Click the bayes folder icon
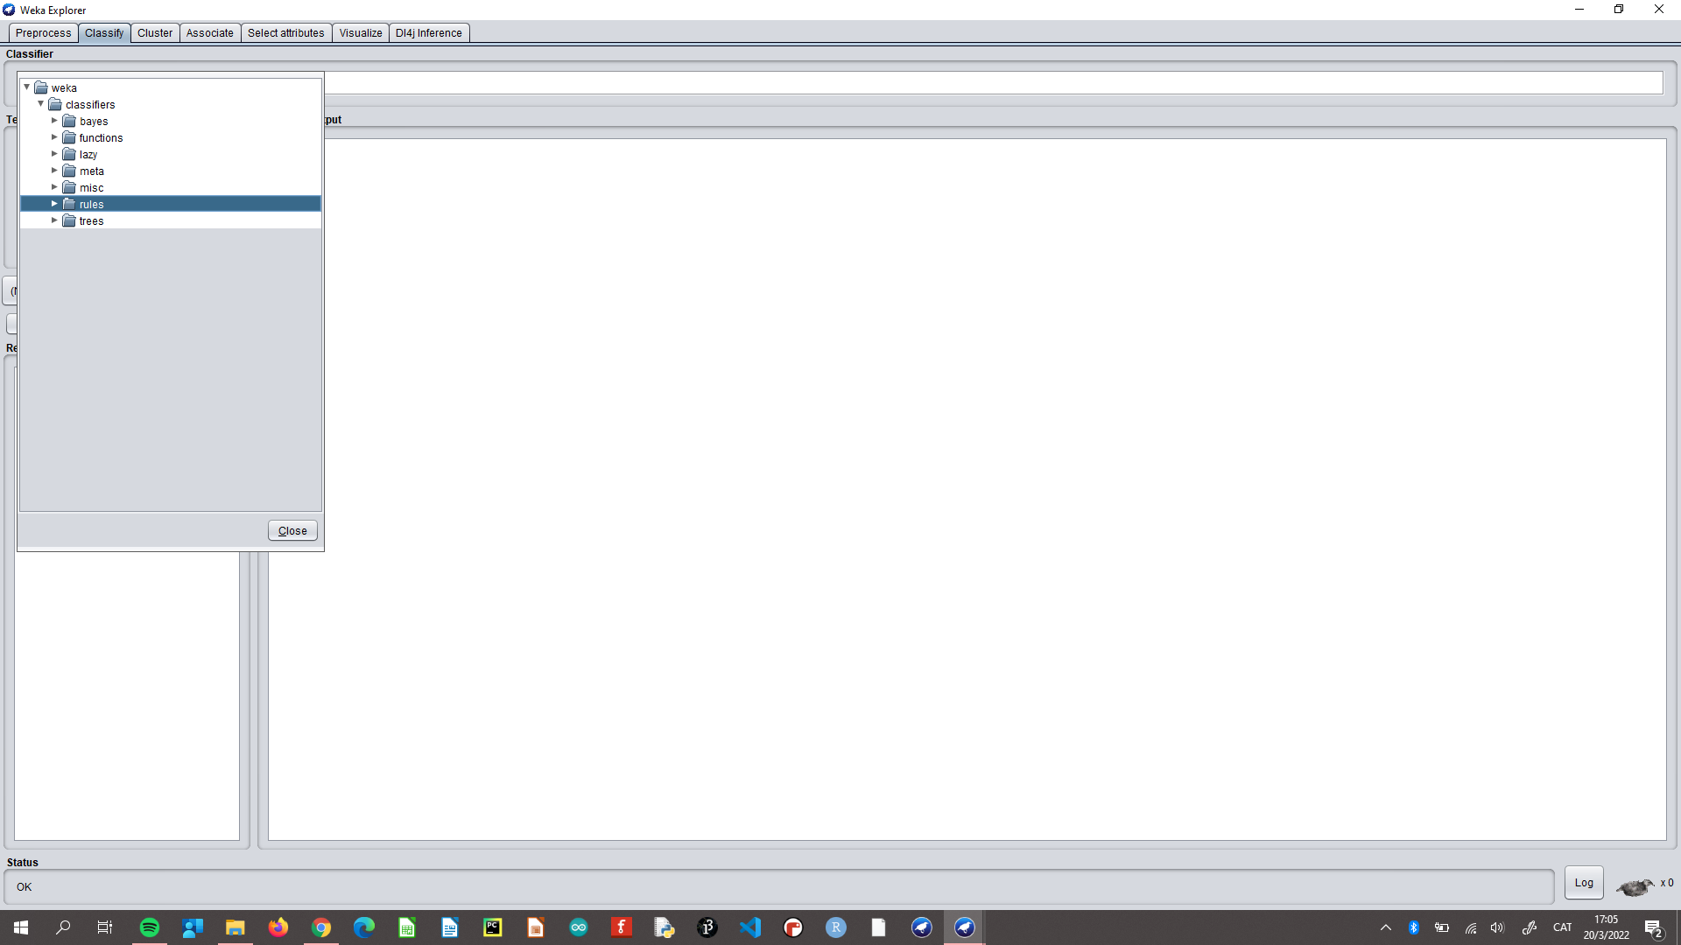Screen dimensions: 1681x945 (x=69, y=122)
